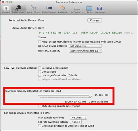Open Audio Volume preferences
The height and width of the screenshot is (131, 138).
click(x=49, y=9)
